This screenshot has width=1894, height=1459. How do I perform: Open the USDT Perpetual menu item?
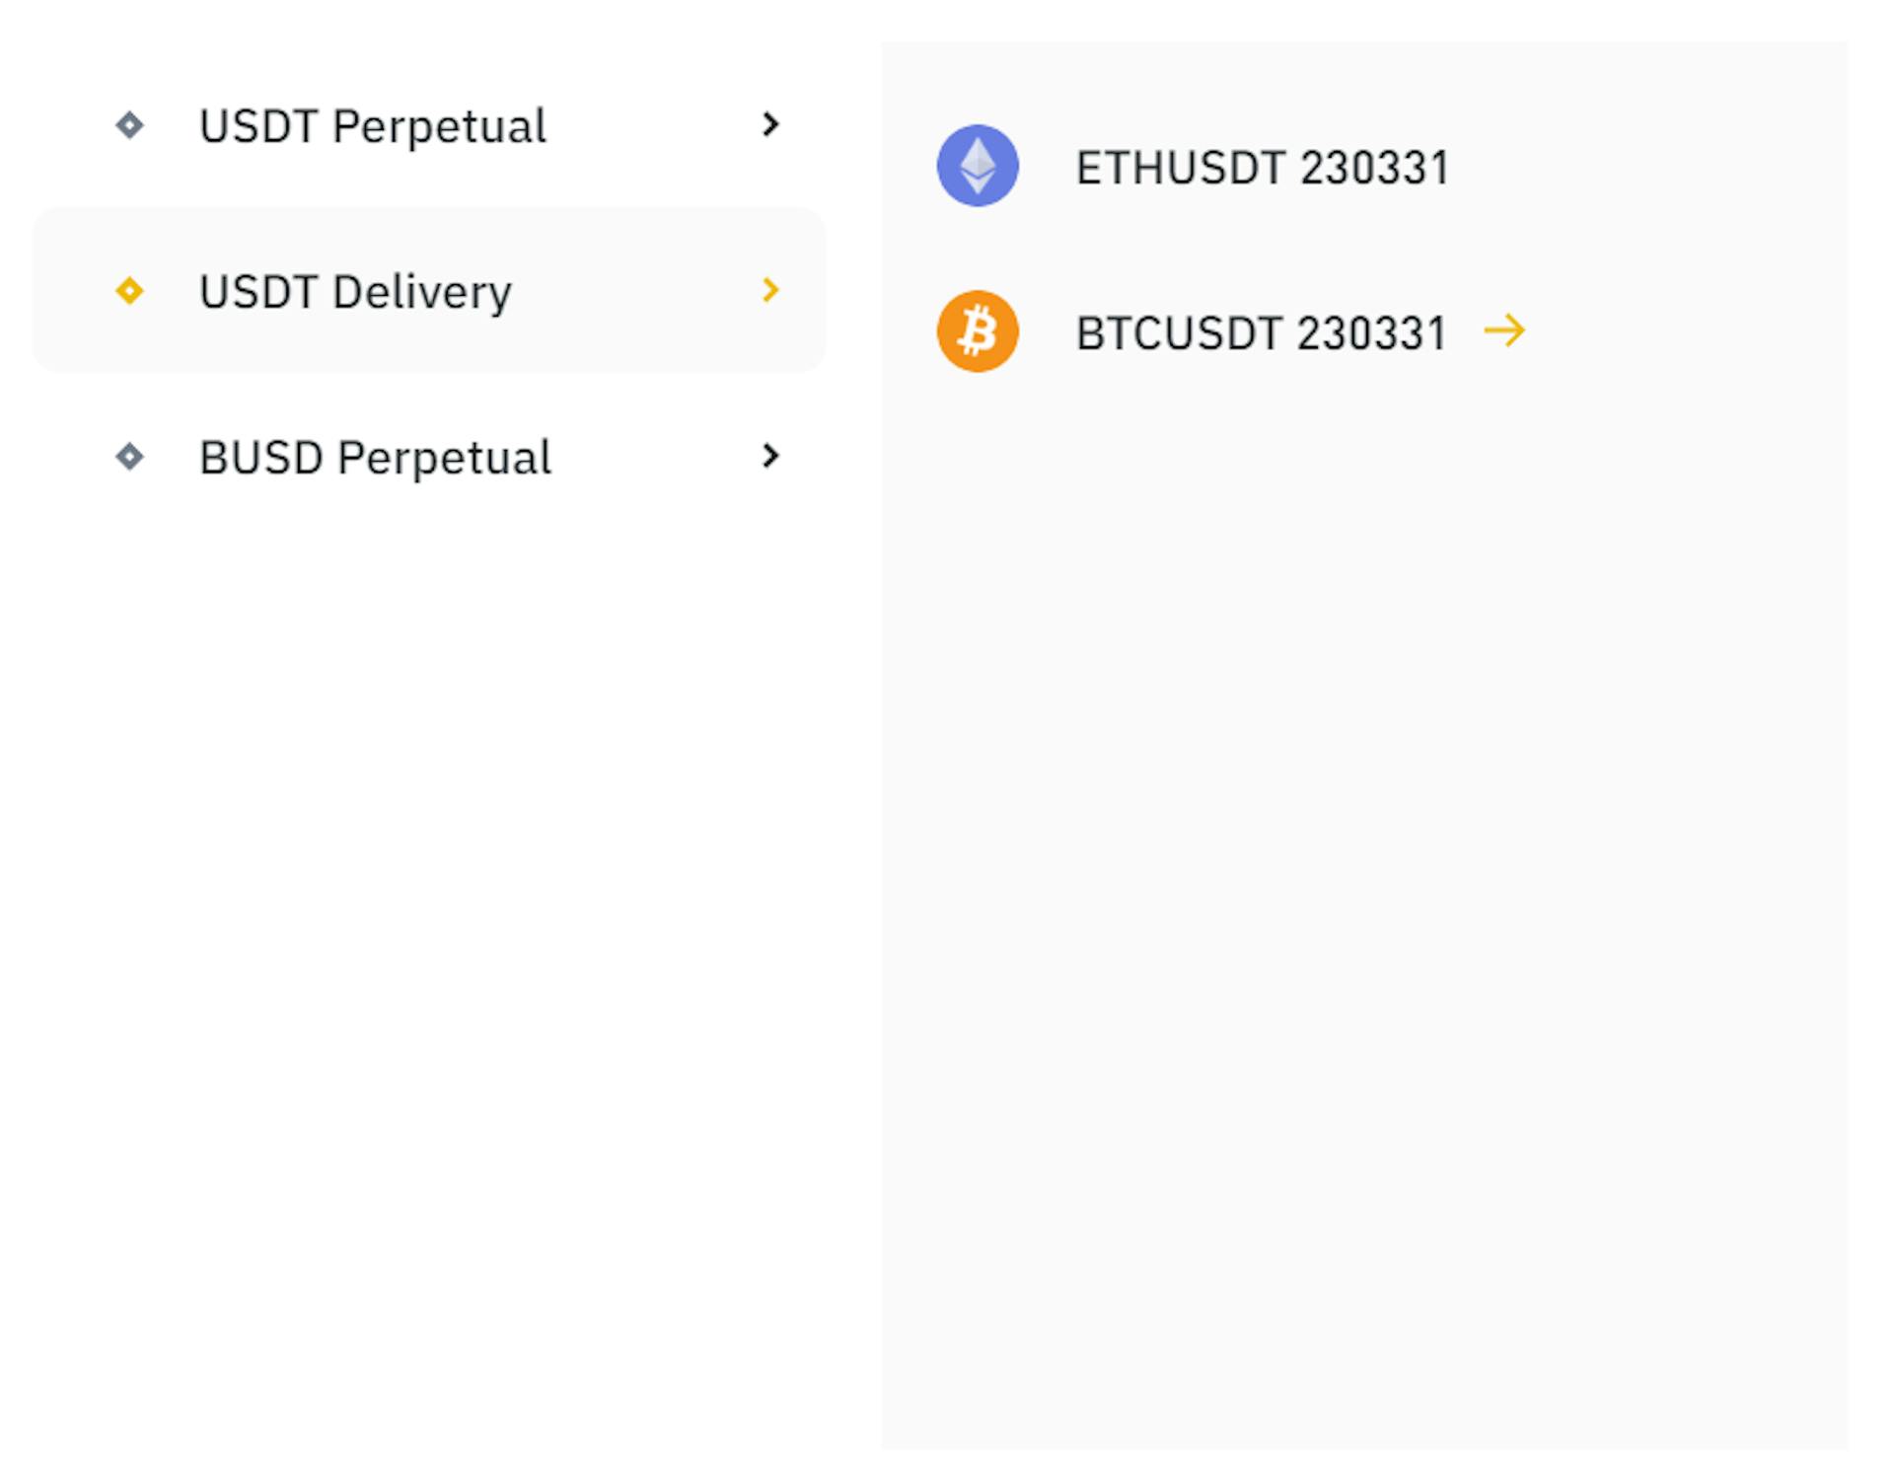point(372,126)
